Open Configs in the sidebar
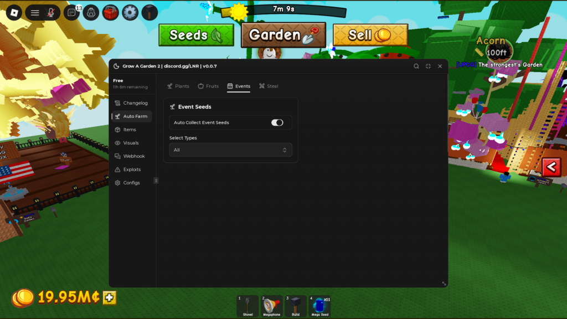 tap(132, 183)
